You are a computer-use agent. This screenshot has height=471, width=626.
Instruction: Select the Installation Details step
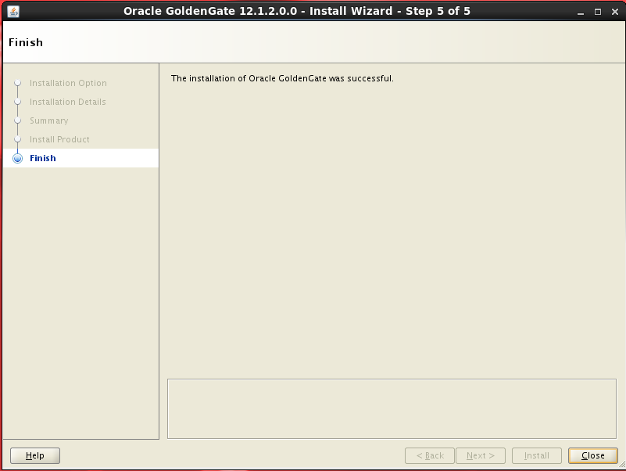click(68, 102)
